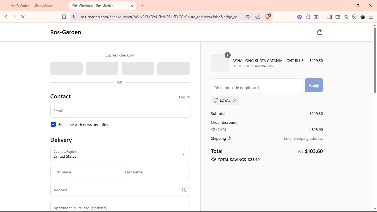Open Leo AI assistant icon
The width and height of the screenshot is (377, 212).
(x=346, y=17)
